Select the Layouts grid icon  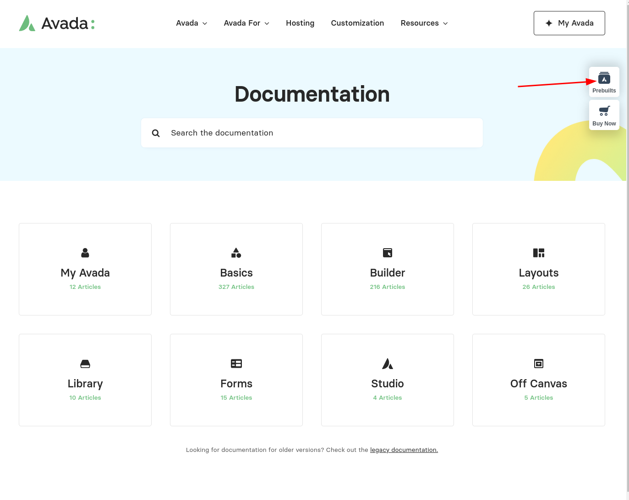538,253
